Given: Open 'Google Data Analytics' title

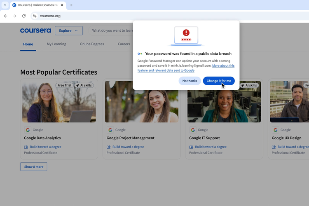Looking at the screenshot, I should [x=42, y=138].
